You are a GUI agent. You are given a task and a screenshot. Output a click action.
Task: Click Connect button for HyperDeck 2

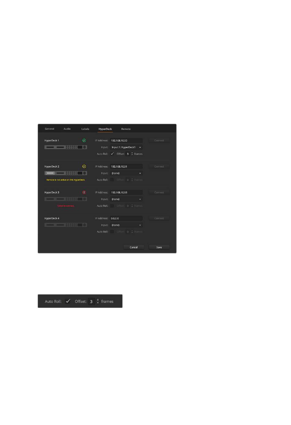coord(159,167)
